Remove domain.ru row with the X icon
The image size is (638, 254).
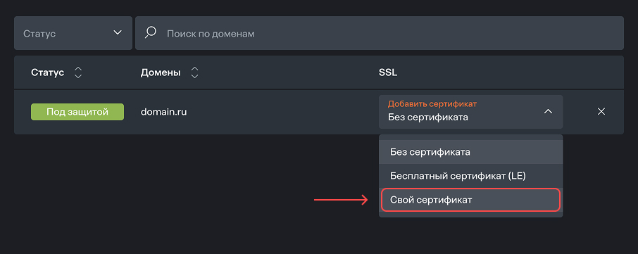[x=601, y=111]
